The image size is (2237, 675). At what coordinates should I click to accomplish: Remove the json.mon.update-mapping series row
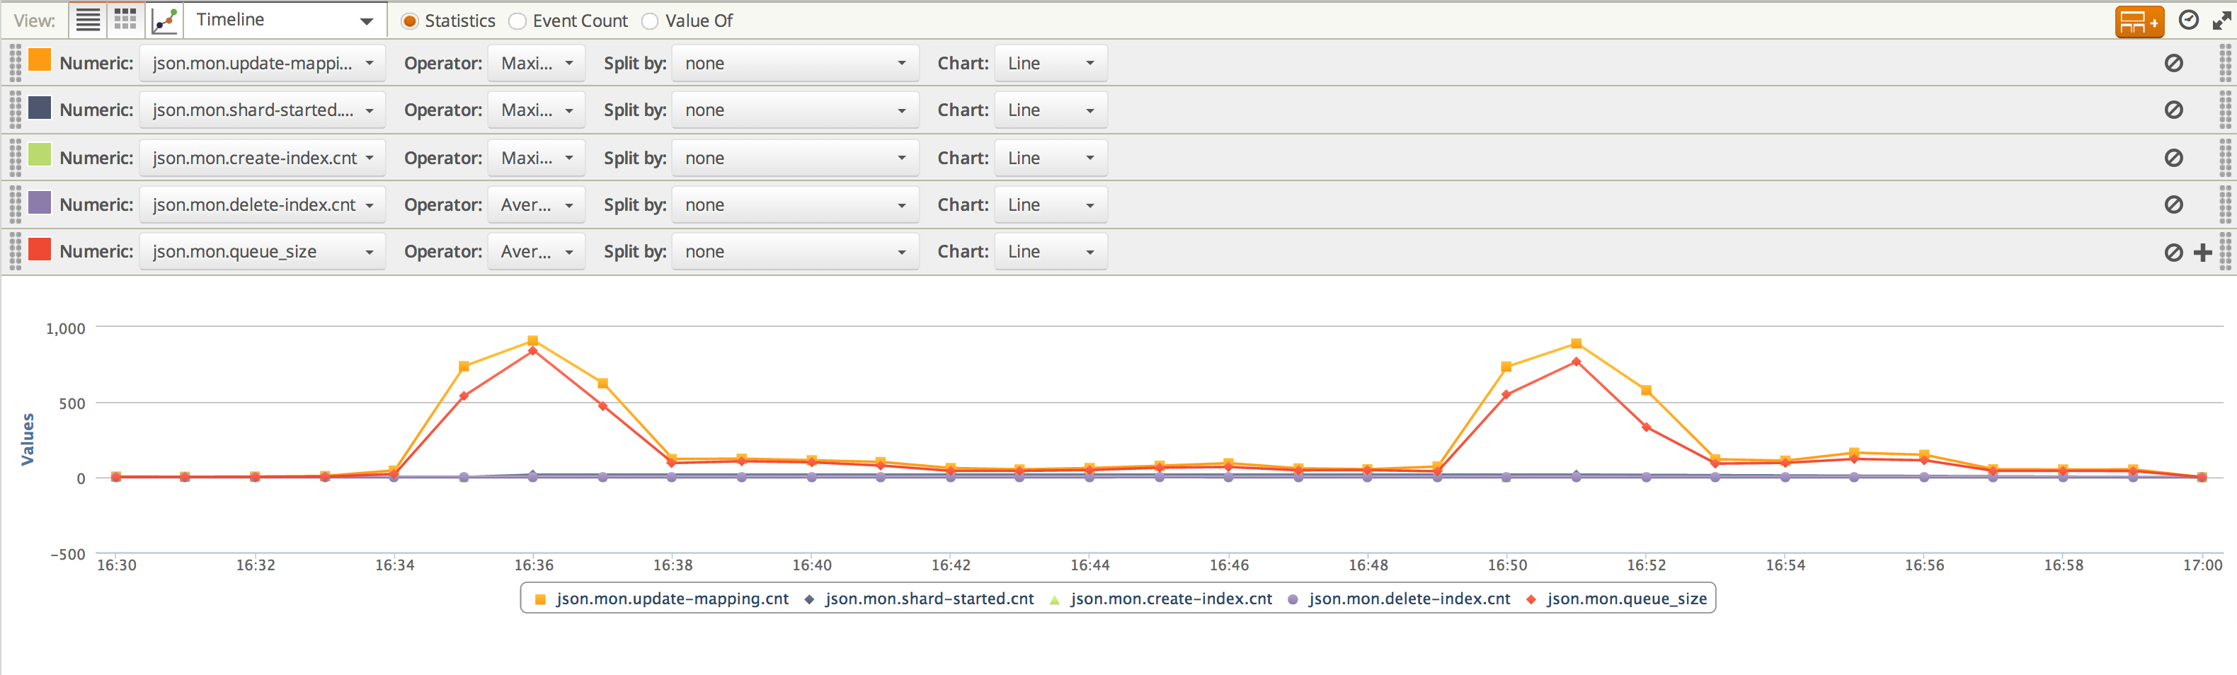pos(2173,64)
